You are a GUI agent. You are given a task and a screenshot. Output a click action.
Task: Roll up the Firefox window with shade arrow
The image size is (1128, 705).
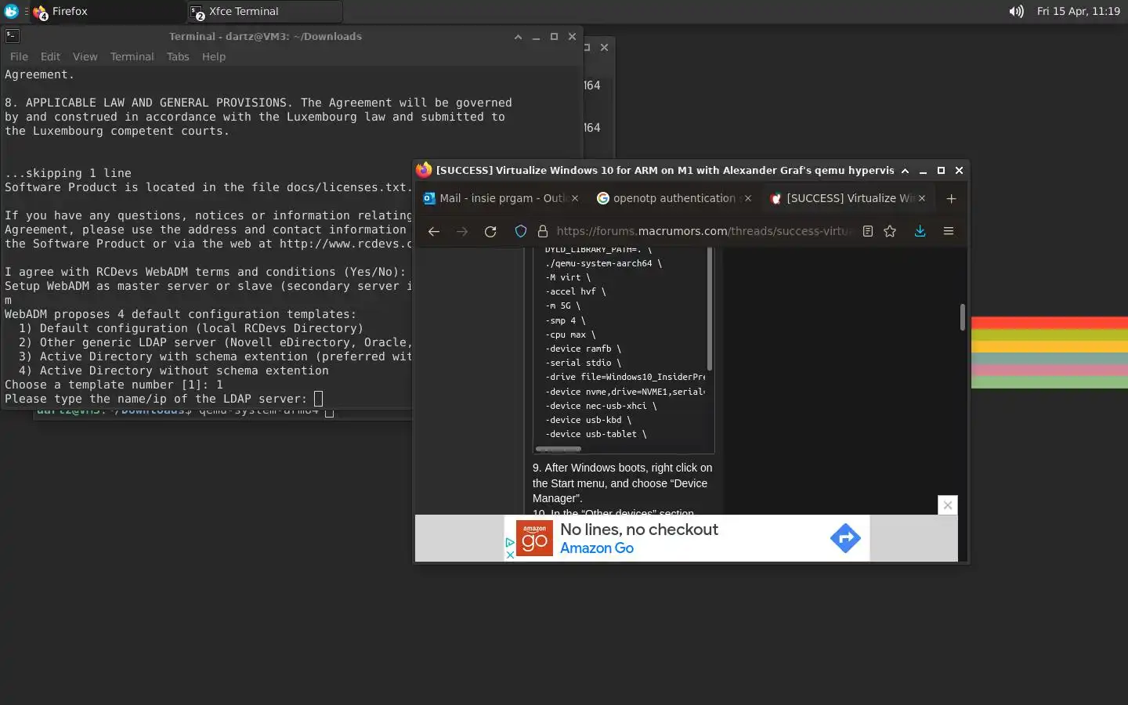(905, 171)
